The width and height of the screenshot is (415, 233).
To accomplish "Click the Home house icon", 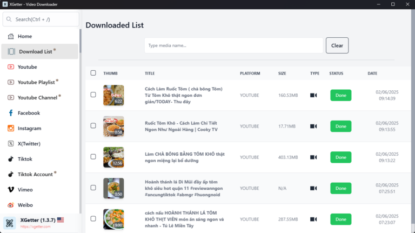I will coord(11,36).
